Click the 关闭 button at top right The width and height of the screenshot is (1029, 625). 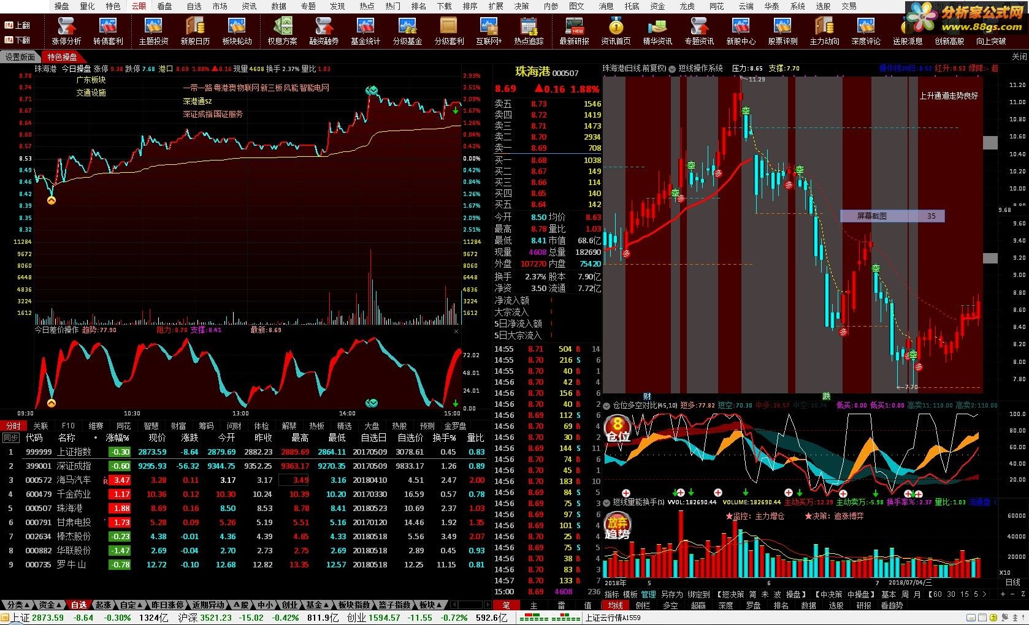(1019, 56)
